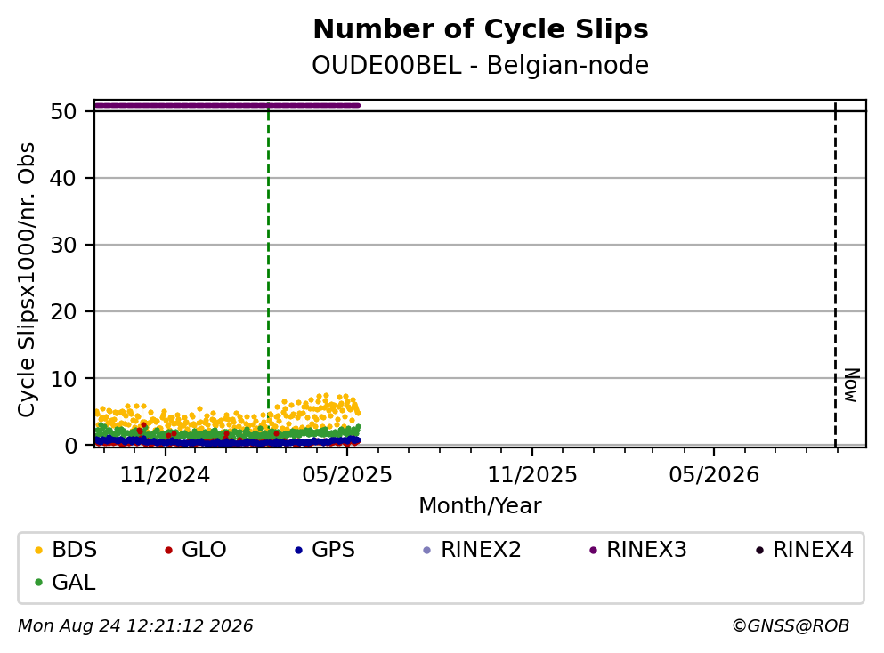Viewport: 884px width, 653px height.
Task: Click the 11/2025 x-axis tick label
Action: click(x=532, y=475)
